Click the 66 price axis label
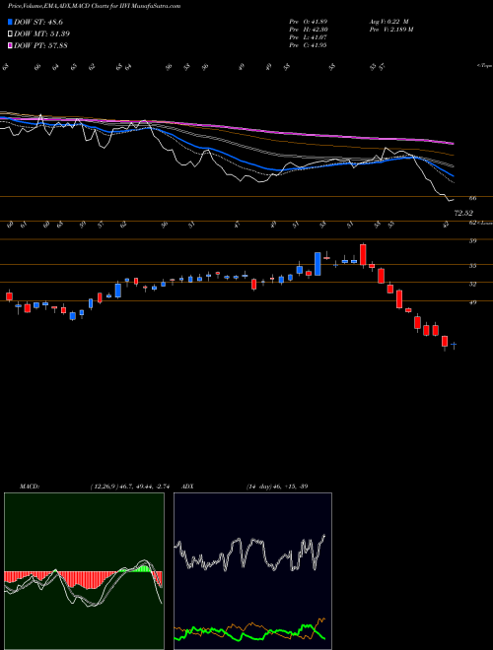 pos(472,199)
